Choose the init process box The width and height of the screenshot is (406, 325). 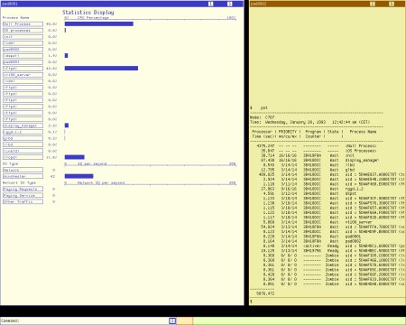tap(23, 37)
